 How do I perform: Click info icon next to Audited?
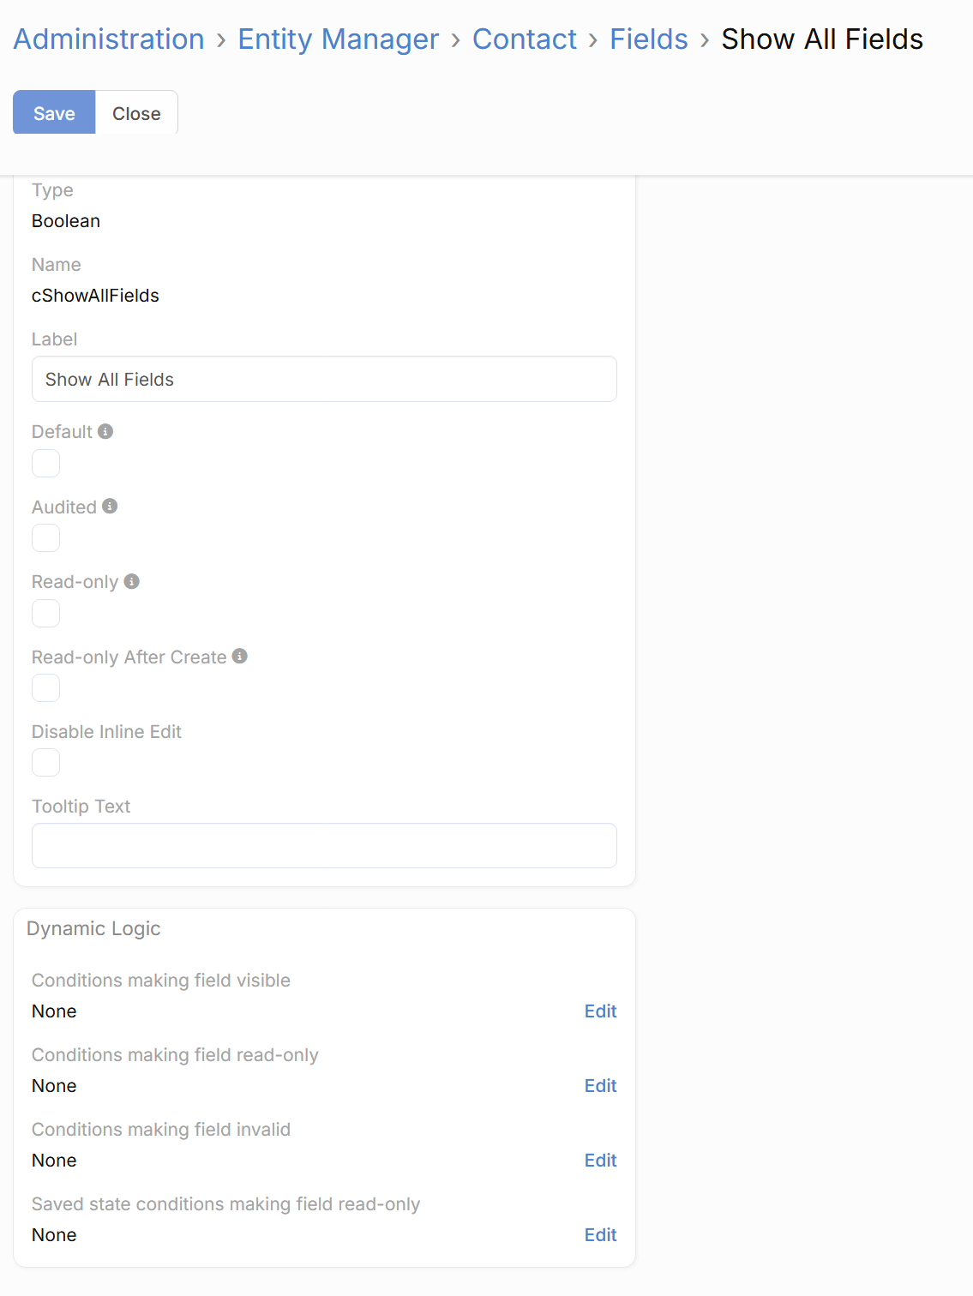click(110, 507)
